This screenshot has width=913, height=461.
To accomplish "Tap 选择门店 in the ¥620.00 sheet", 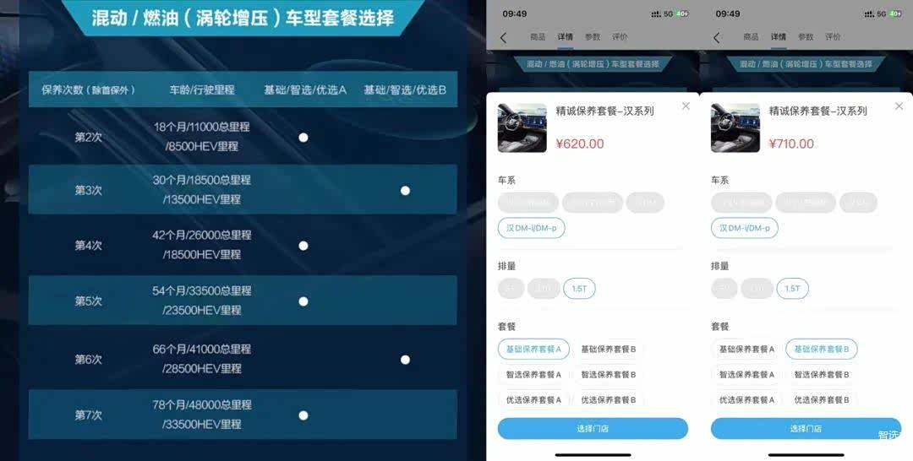I will pyautogui.click(x=593, y=428).
